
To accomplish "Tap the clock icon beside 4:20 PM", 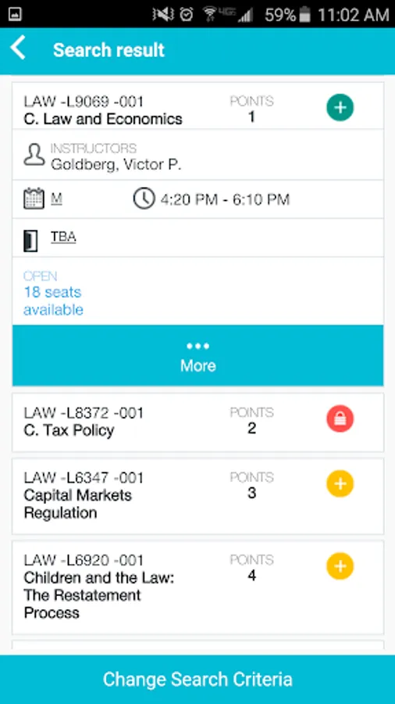I will (x=144, y=199).
